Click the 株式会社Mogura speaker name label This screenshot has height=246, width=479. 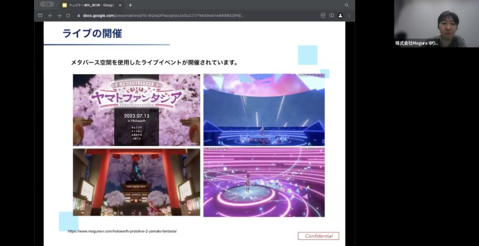click(x=417, y=43)
